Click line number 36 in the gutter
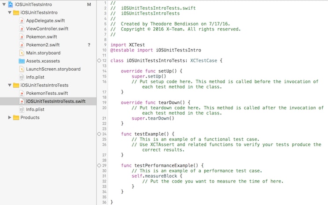Screen dimensions: 328x205 click(x=104, y=202)
